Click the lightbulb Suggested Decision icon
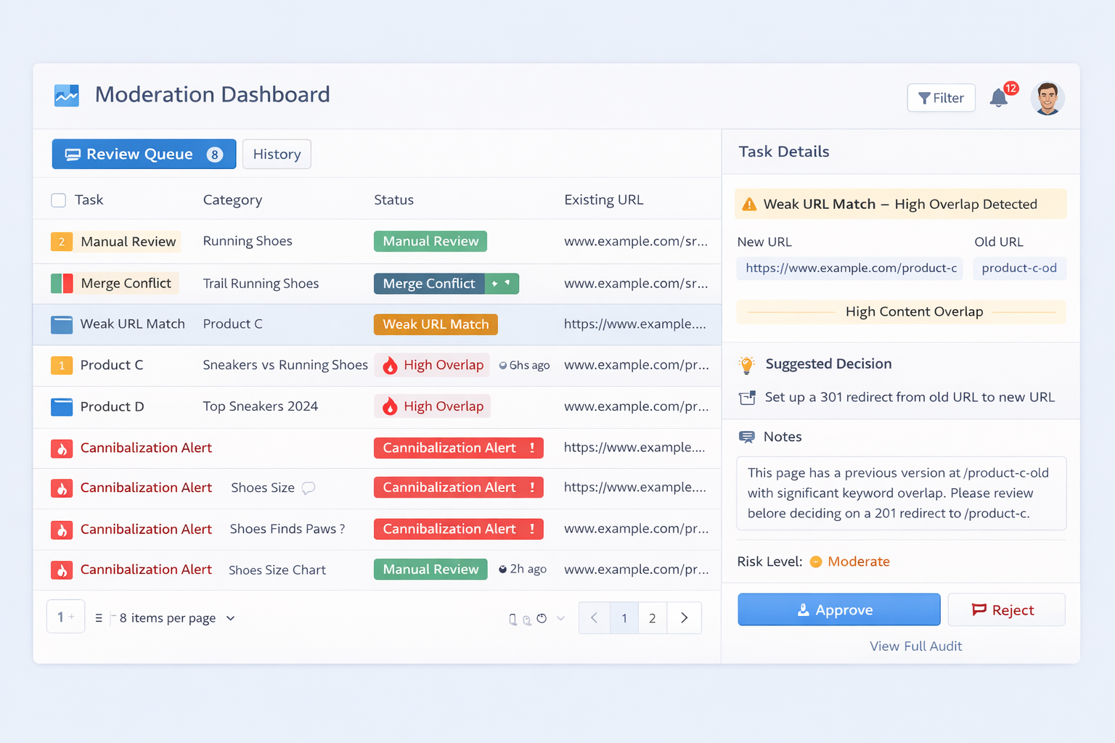1115x743 pixels. pyautogui.click(x=746, y=364)
